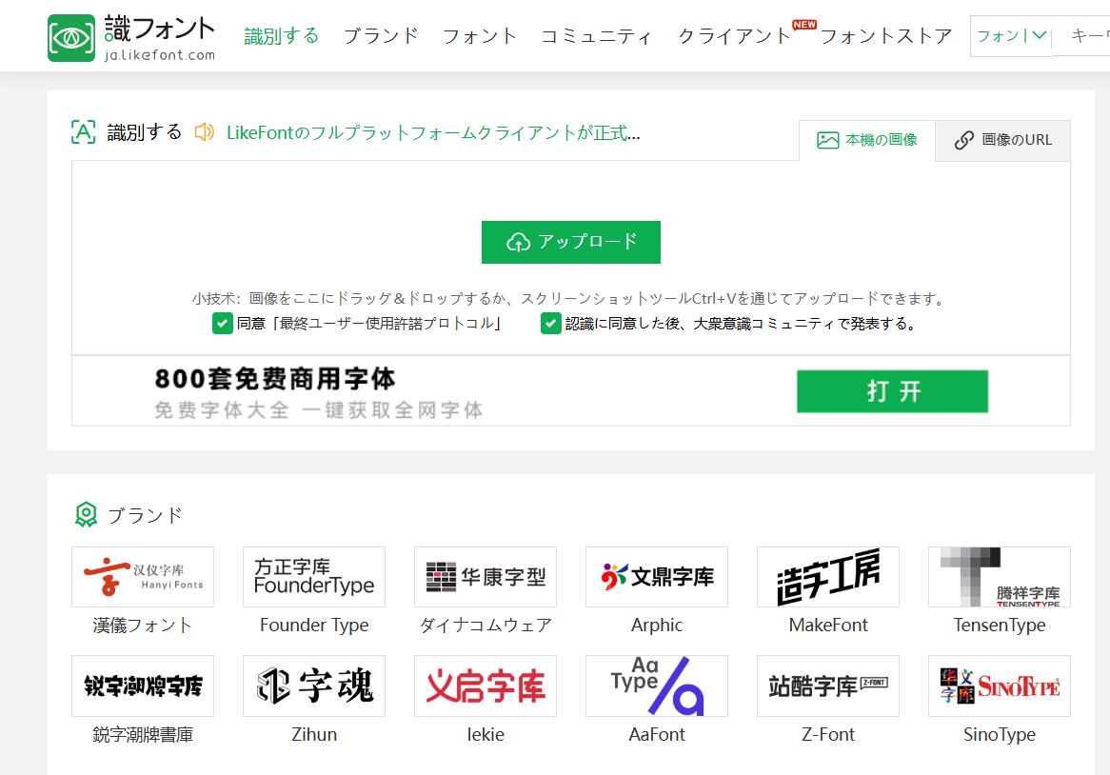The width and height of the screenshot is (1110, 775).
Task: Switch to the 本機の画像 tab
Action: (x=867, y=140)
